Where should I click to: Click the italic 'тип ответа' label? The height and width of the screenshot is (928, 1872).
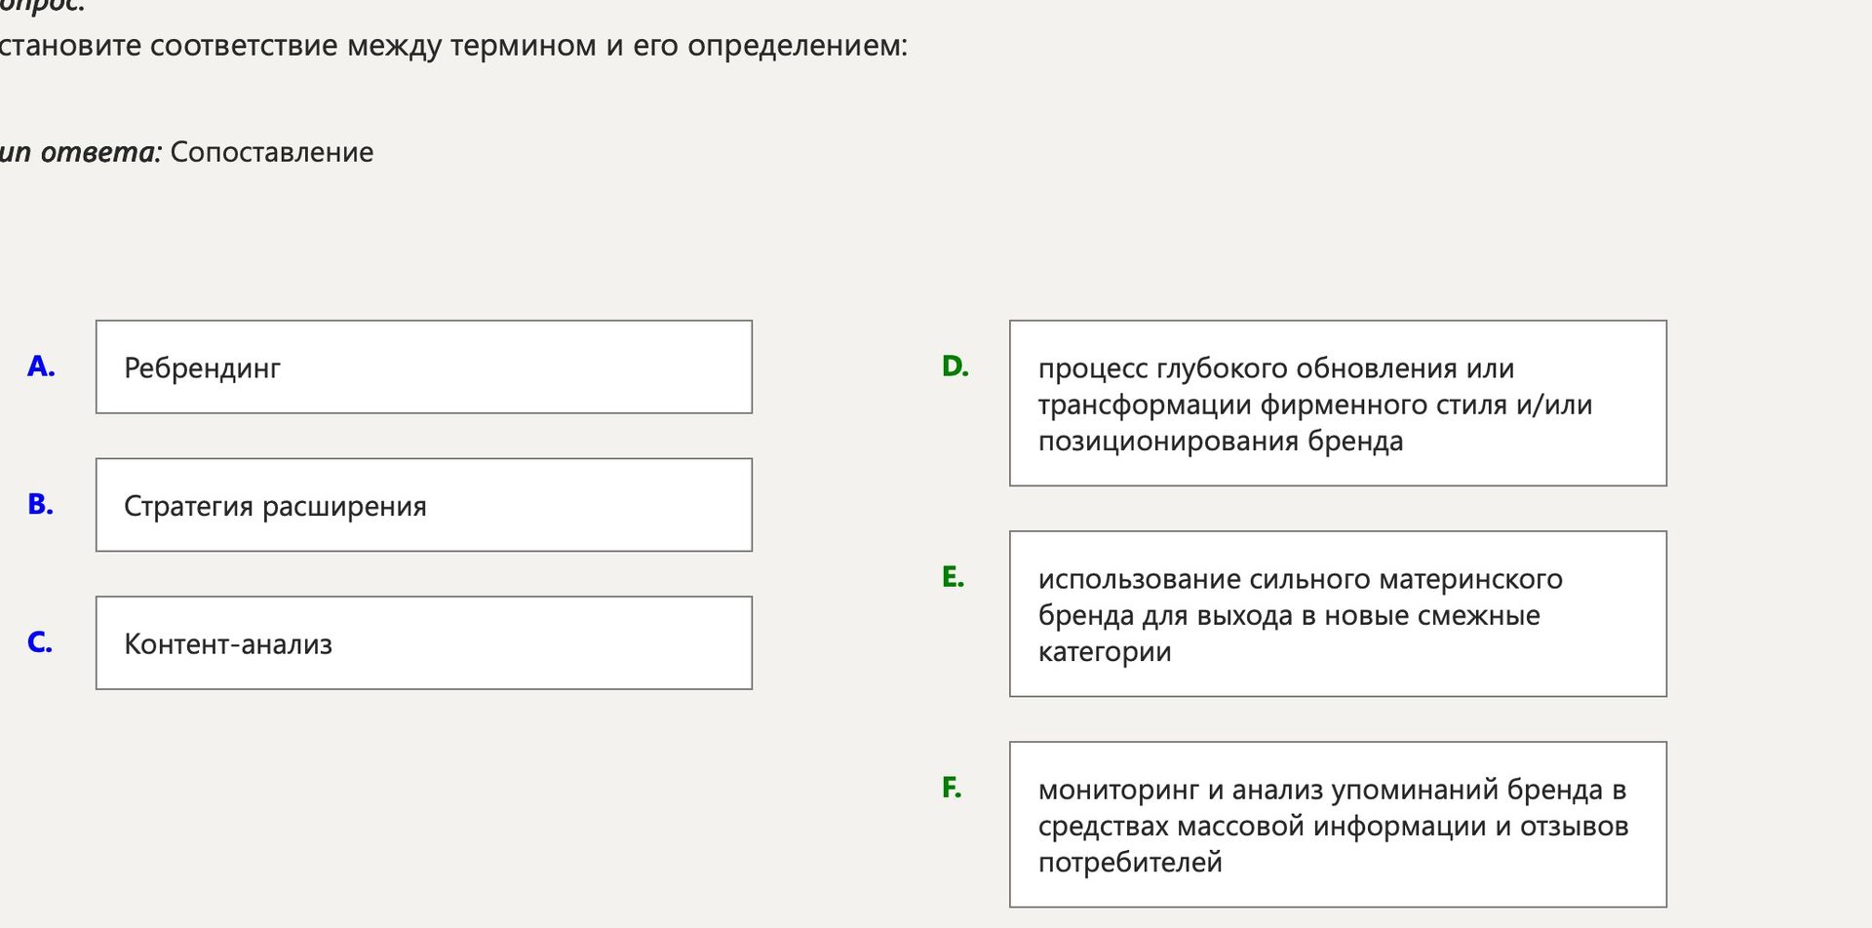click(x=80, y=152)
